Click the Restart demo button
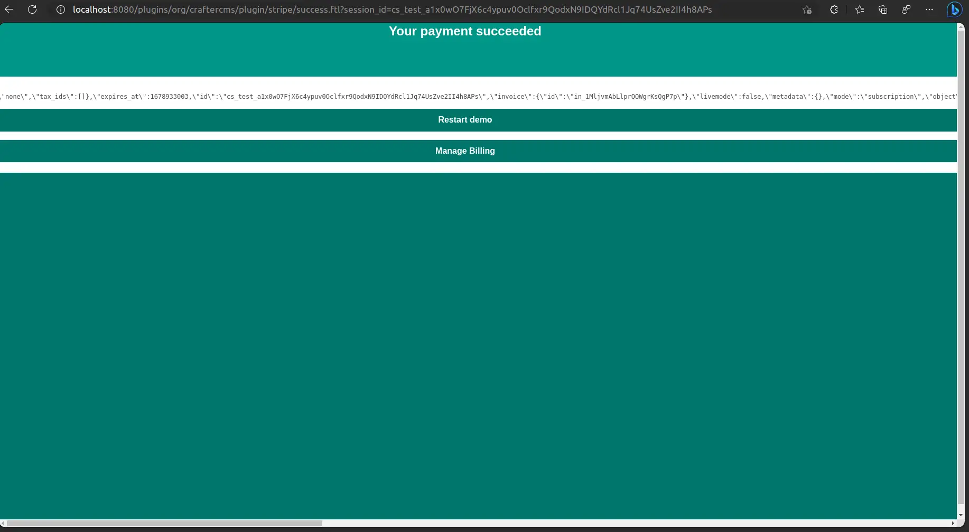Screen dimensions: 969x532 tap(465, 120)
